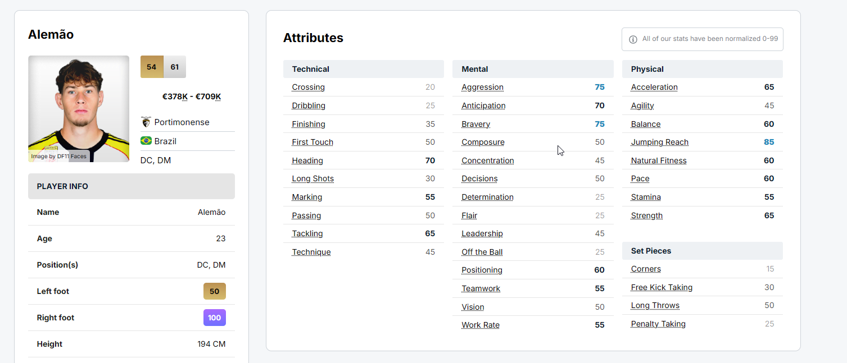
Task: Click the grey 61 potential badge
Action: (x=175, y=67)
